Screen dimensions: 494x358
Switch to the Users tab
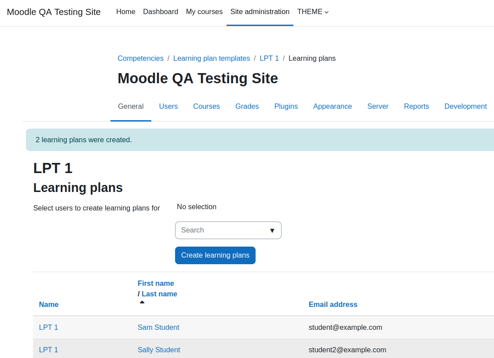pyautogui.click(x=168, y=106)
